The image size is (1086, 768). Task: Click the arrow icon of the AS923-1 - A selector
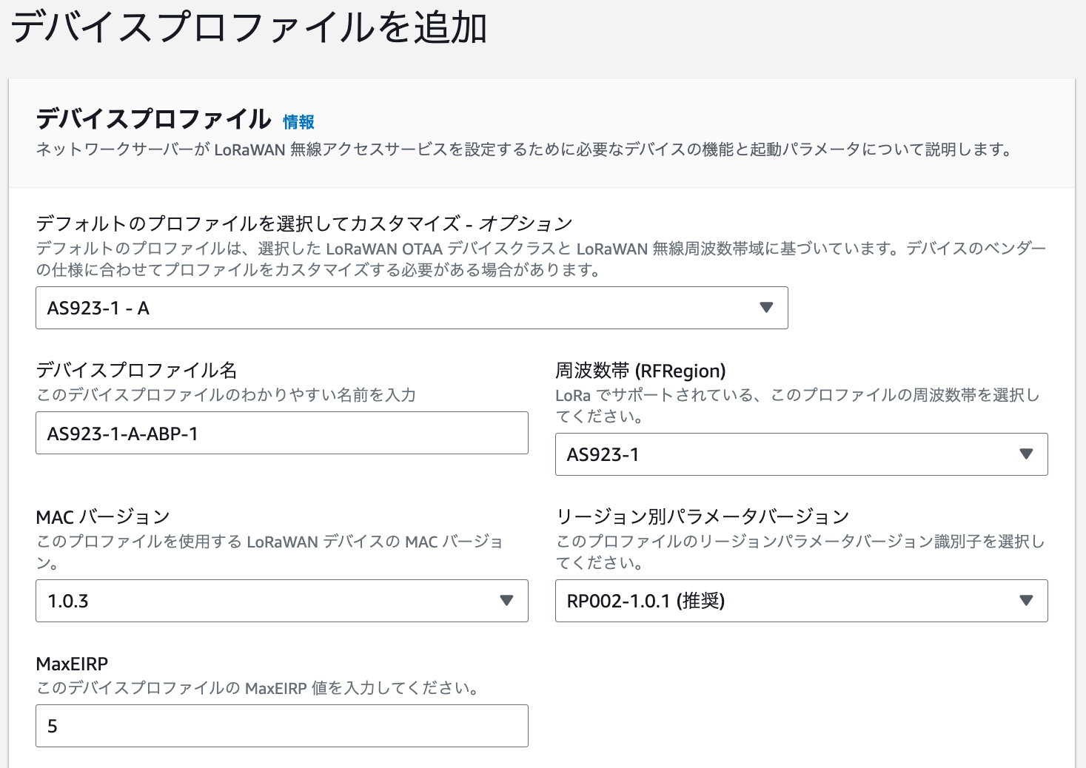[x=766, y=308]
